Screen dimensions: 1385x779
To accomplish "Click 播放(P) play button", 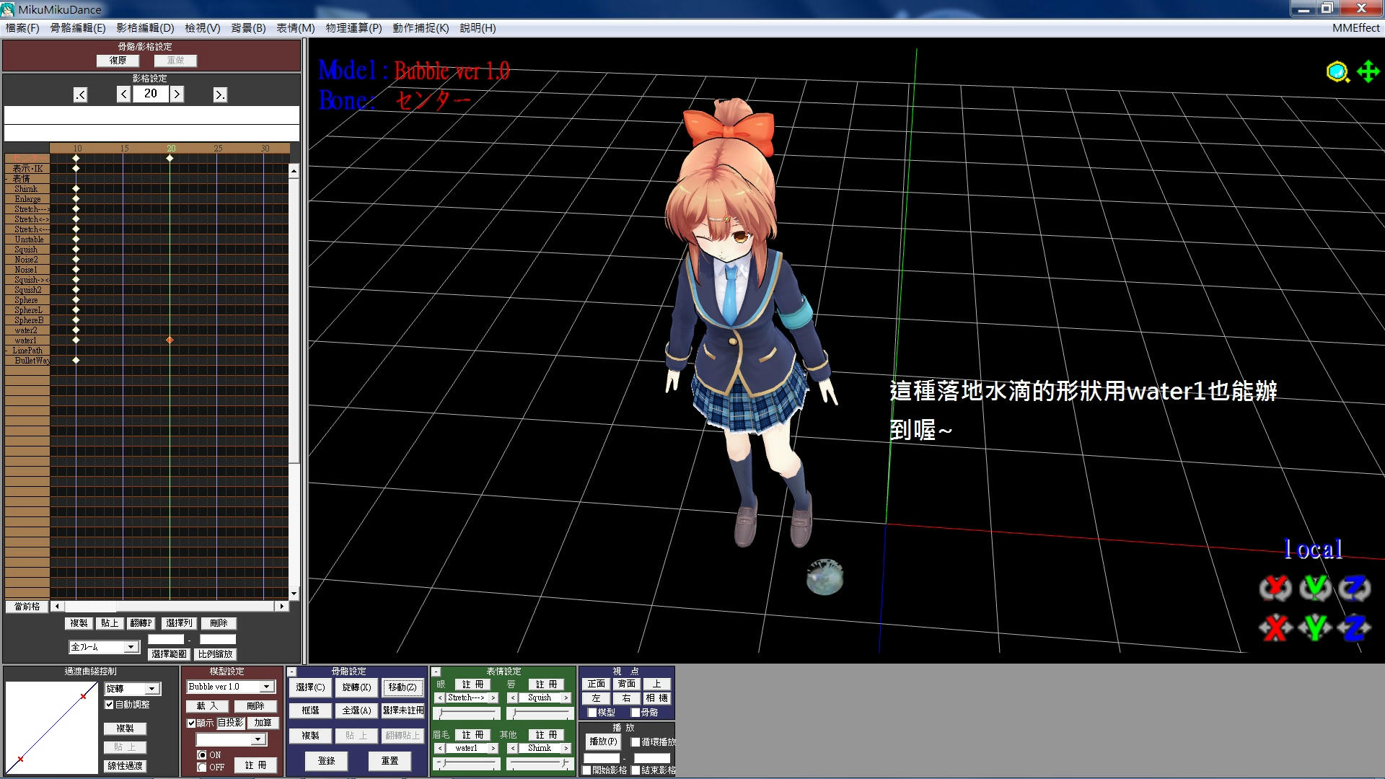I will pos(603,742).
